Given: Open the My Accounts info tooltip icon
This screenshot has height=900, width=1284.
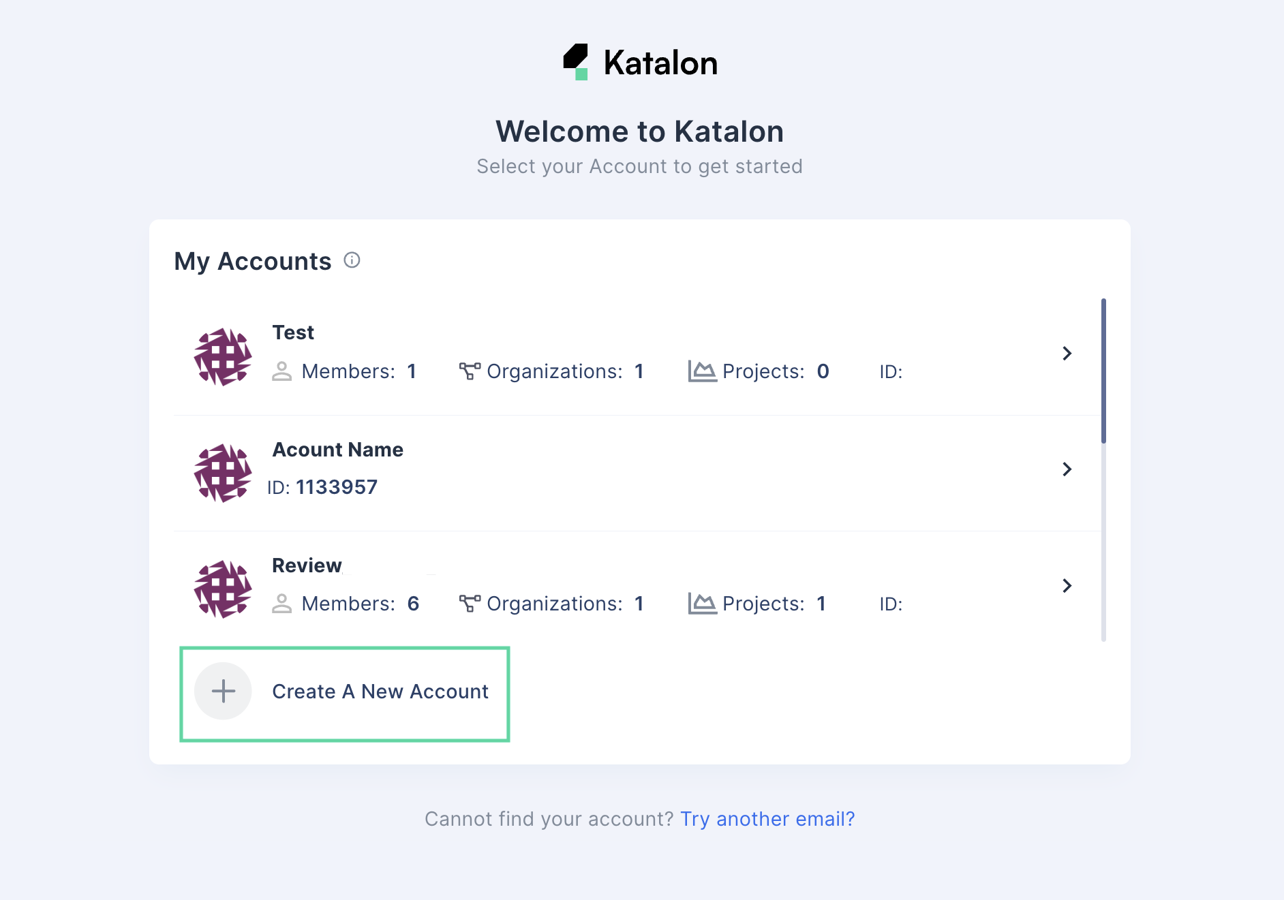Looking at the screenshot, I should [x=352, y=260].
